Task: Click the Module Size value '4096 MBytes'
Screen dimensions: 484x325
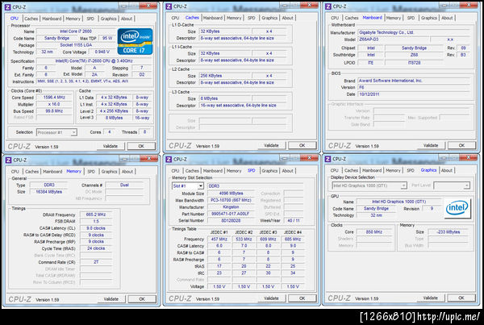Action: click(x=232, y=194)
